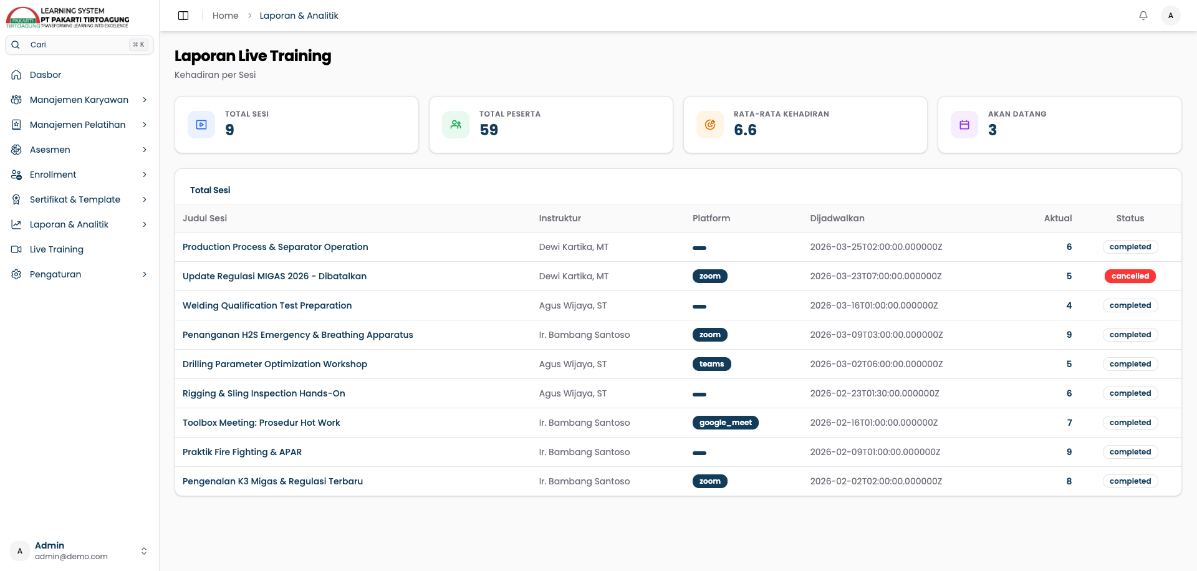Screen dimensions: 1197x571
Task: Open Drilling Parameter Optimization Workshop session
Action: [274, 364]
